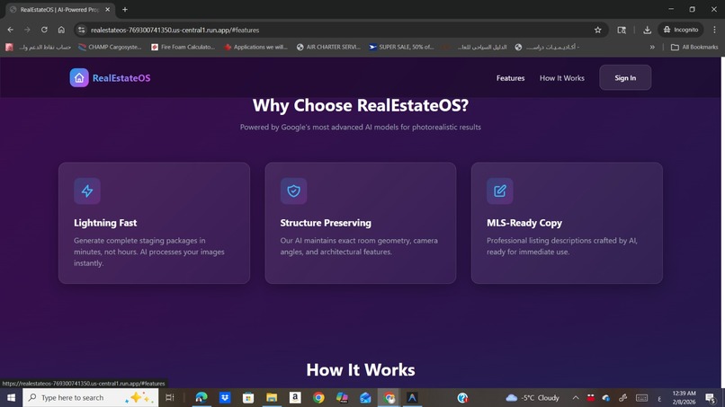Click the lightning bolt icon in Lightning Fast card
Viewport: 725px width, 407px height.
[x=87, y=190]
